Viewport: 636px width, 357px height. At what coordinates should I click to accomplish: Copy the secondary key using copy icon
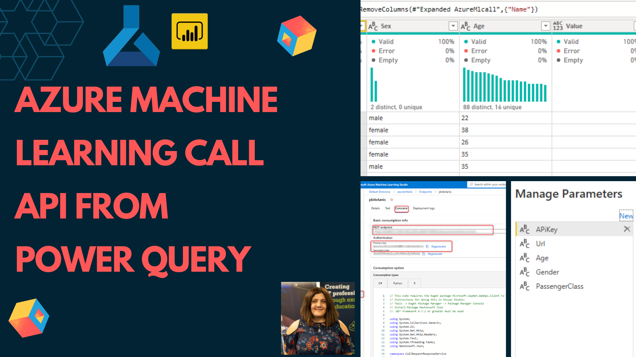[x=424, y=254]
